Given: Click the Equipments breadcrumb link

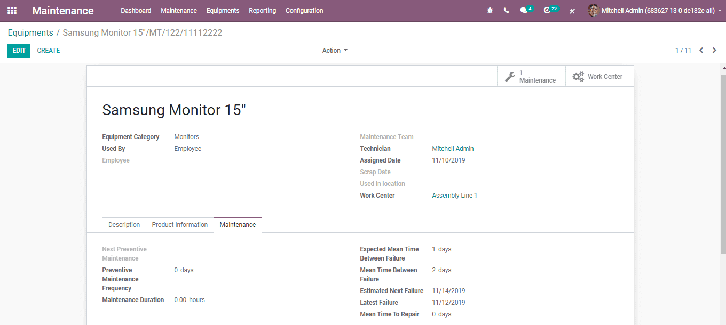Looking at the screenshot, I should pos(30,32).
